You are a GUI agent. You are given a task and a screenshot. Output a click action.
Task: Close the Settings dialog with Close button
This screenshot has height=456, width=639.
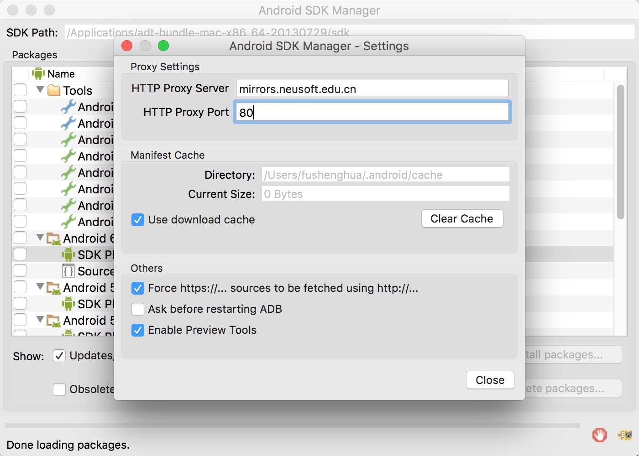(490, 380)
